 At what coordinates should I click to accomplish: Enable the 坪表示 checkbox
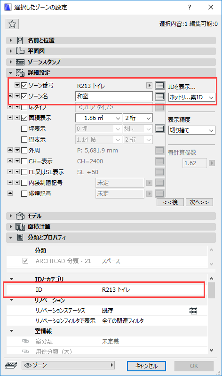(24, 129)
